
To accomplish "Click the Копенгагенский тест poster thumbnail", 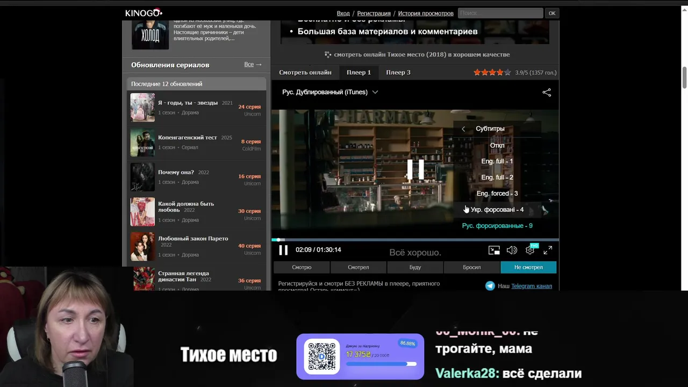I will (142, 142).
